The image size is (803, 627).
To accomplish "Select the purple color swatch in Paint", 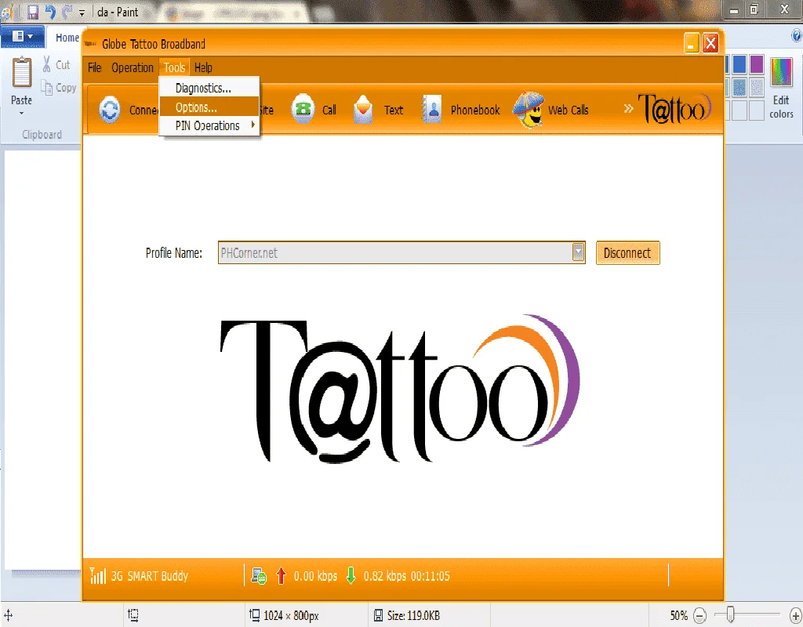I will click(757, 64).
